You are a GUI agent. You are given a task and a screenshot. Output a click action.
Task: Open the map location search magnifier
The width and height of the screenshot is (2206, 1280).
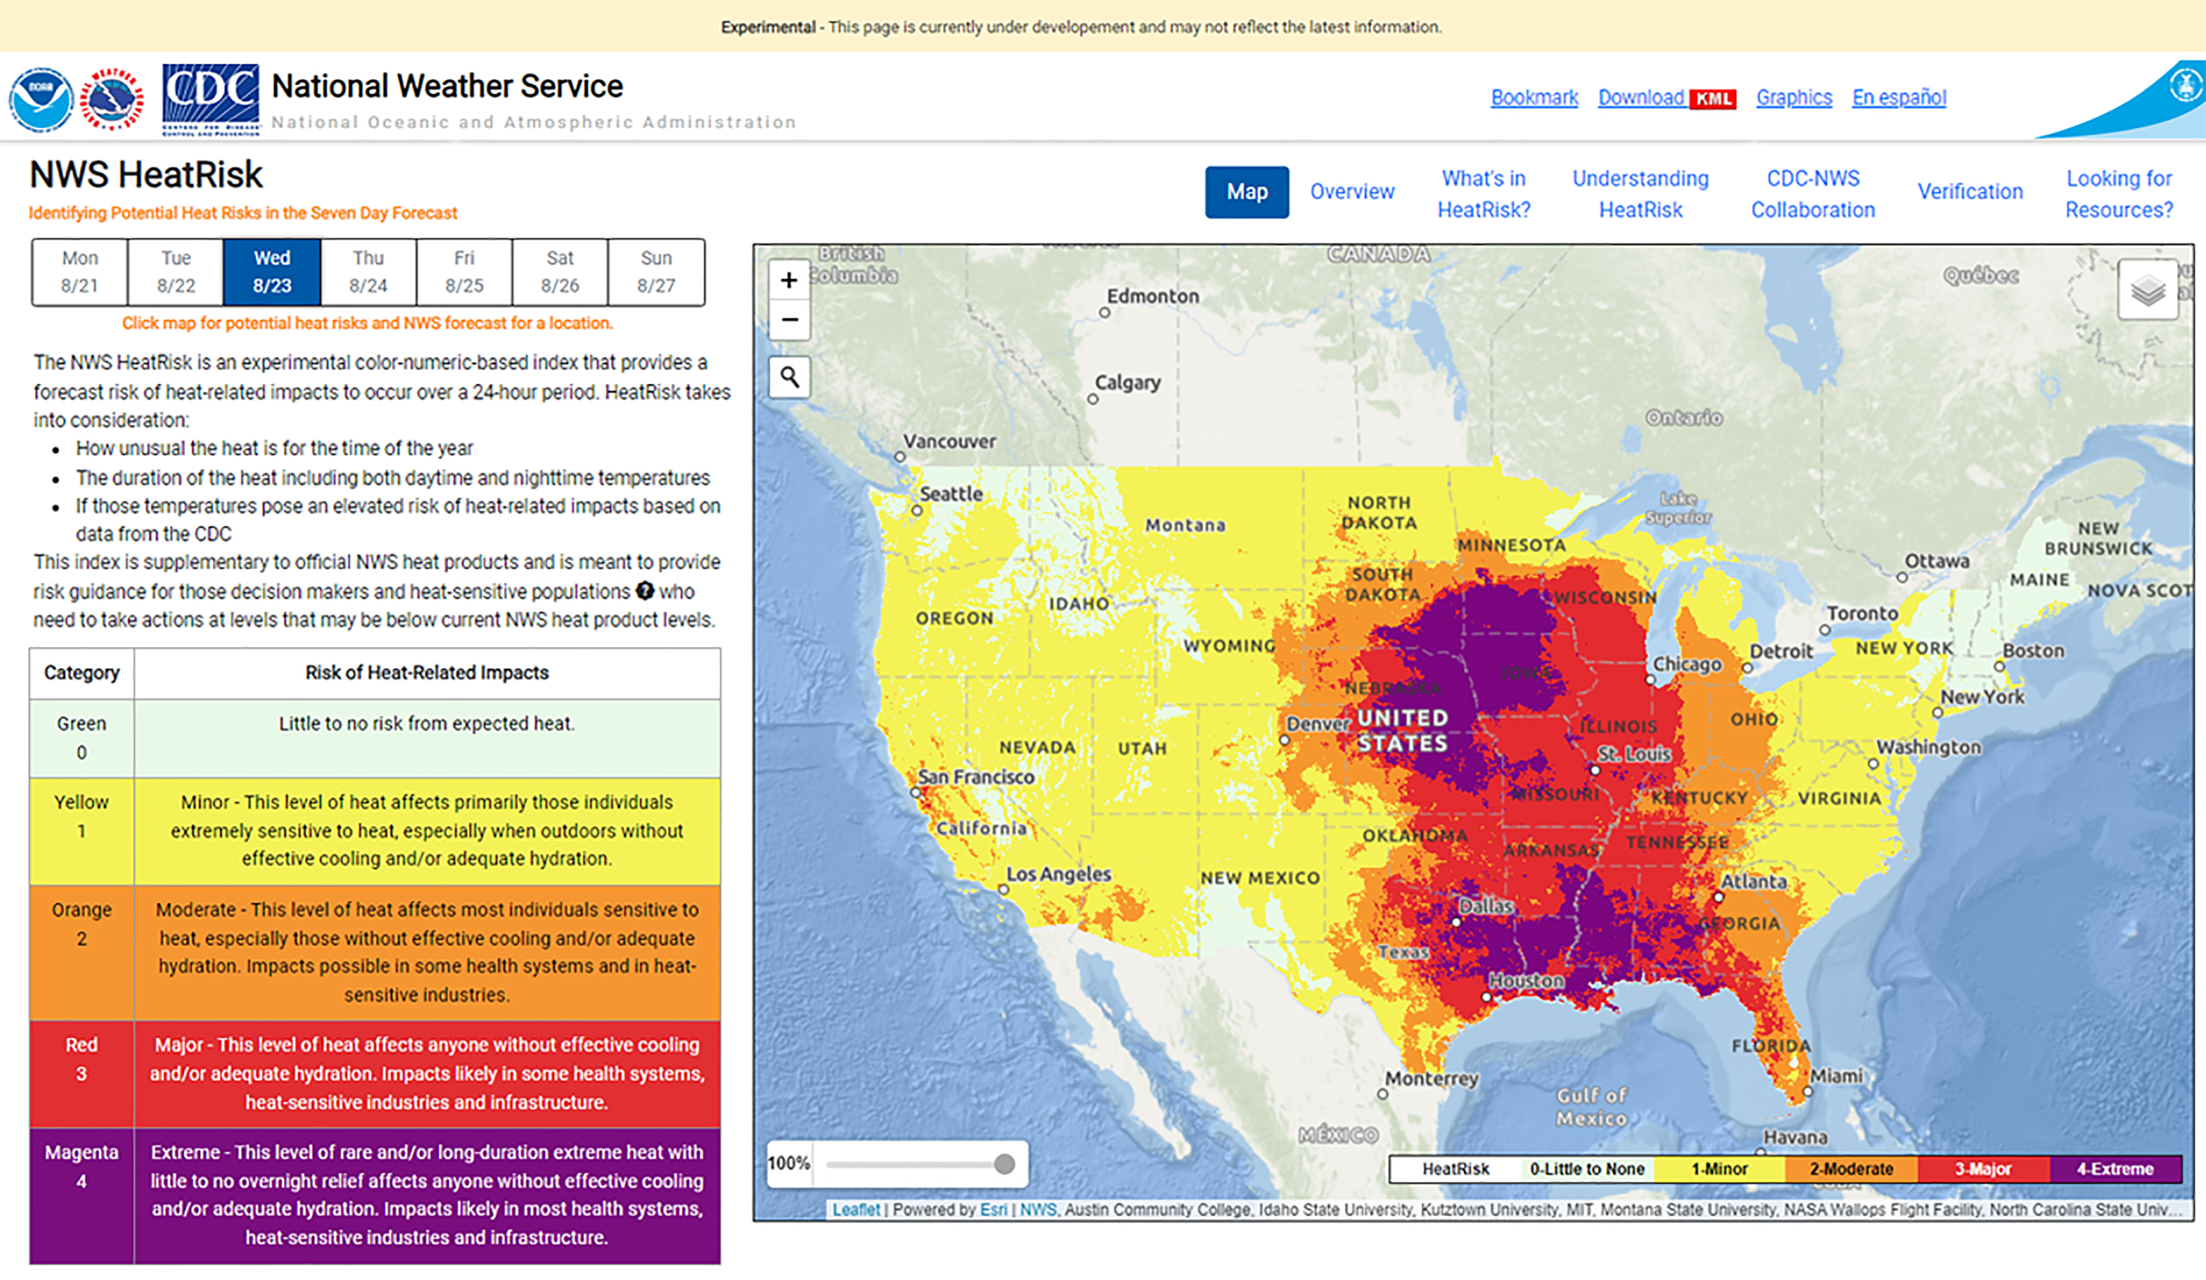[x=789, y=377]
